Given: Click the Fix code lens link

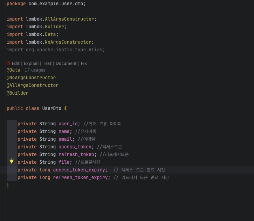Looking at the screenshot, I should [x=84, y=64].
